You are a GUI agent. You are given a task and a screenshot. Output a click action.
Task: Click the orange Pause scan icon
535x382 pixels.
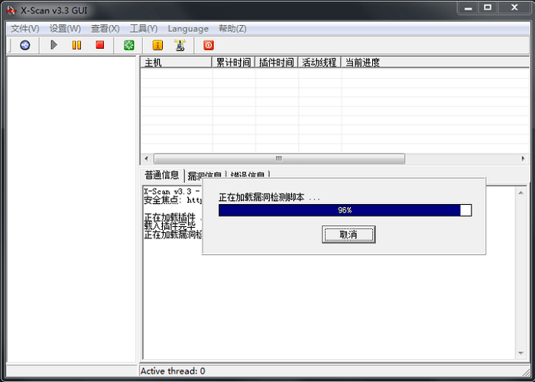76,45
